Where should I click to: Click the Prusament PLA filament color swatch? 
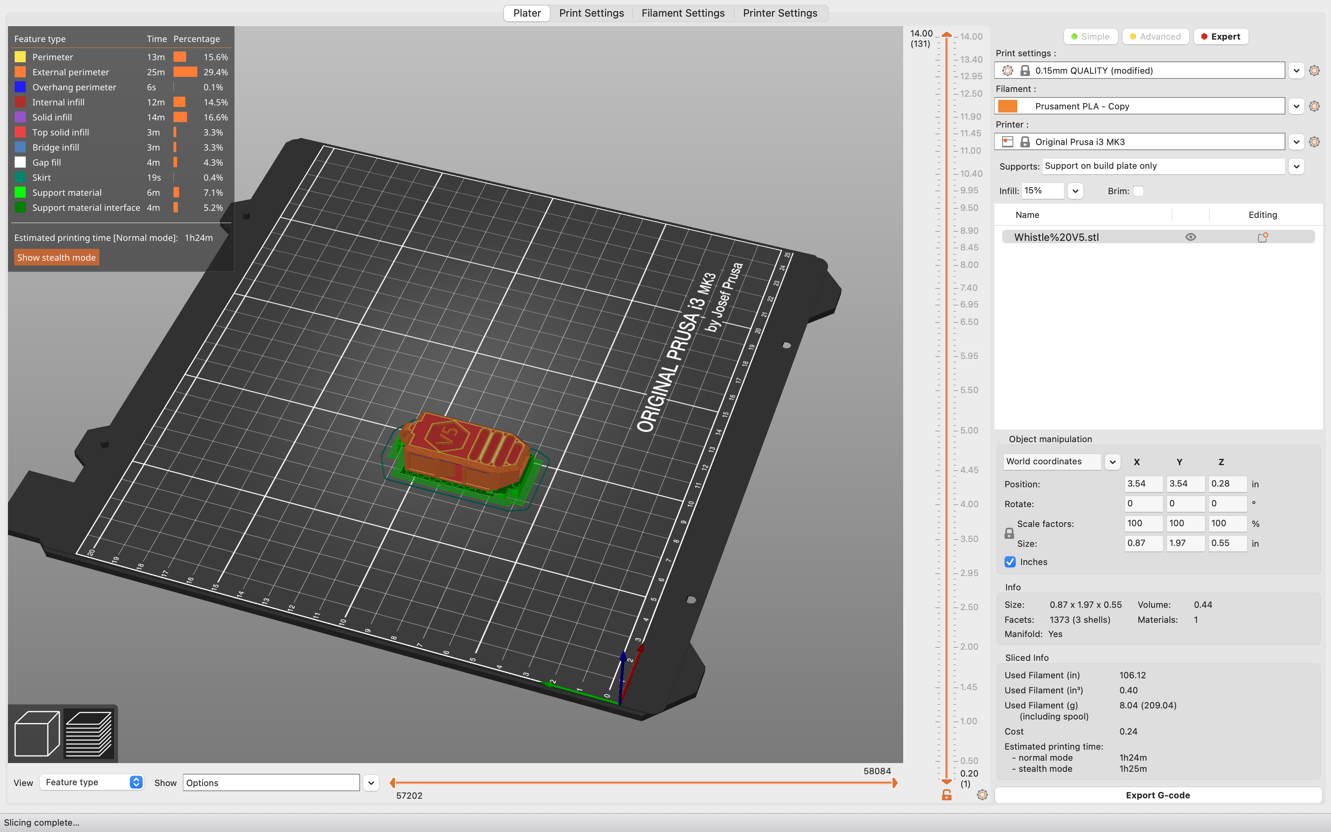[1008, 106]
